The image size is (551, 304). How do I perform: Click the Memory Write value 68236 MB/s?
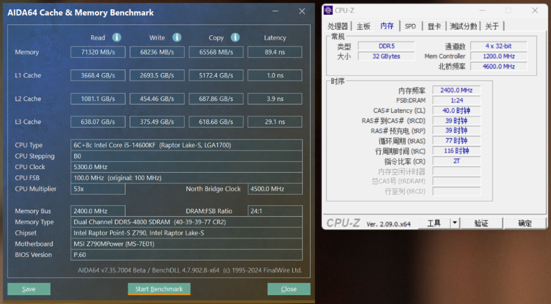pos(157,52)
